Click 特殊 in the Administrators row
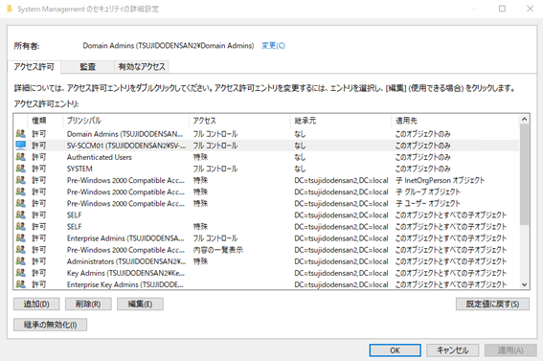Image resolution: width=543 pixels, height=361 pixels. (x=200, y=261)
